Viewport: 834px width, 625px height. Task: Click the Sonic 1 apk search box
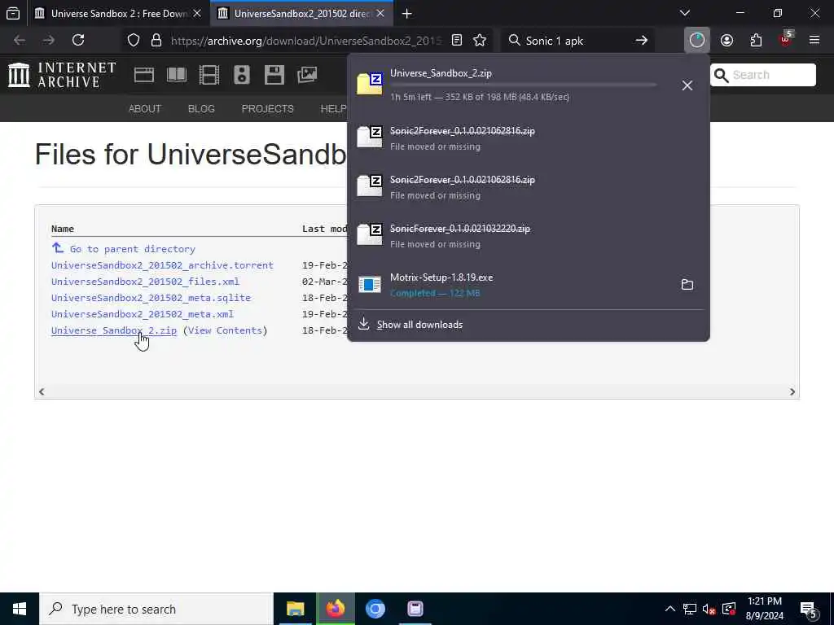577,41
